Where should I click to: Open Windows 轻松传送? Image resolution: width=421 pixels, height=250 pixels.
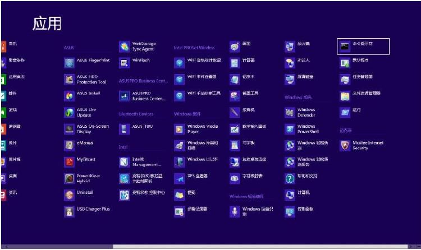click(x=306, y=145)
